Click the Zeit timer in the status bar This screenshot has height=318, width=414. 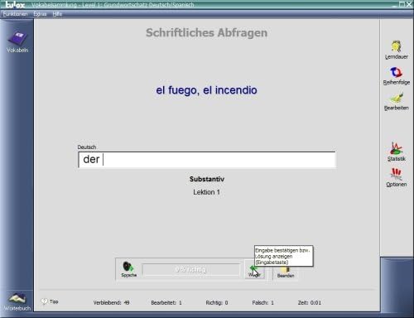coord(310,302)
